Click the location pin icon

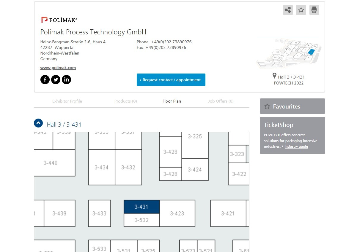coord(274,76)
